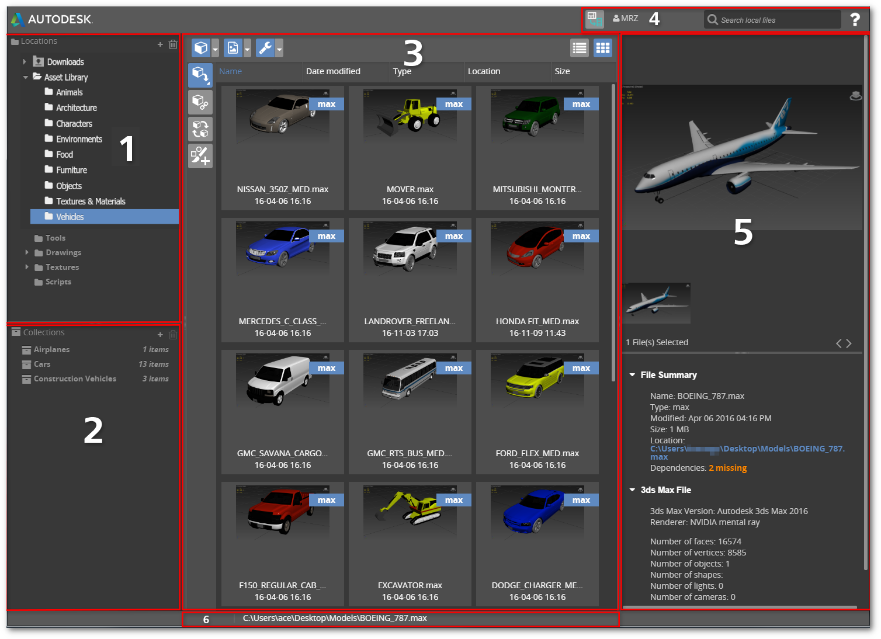Viewport: 881px width, 639px height.
Task: Click the '2 missing' dependencies link
Action: (x=727, y=468)
